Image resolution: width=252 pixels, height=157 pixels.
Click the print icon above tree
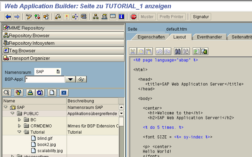click(x=30, y=93)
